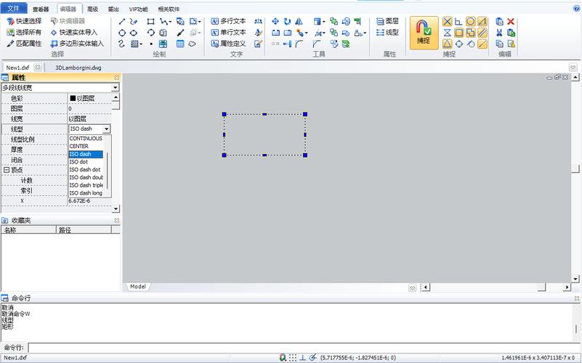Toggle midpoint snap triangle icon
582x363 pixels.
(448, 44)
